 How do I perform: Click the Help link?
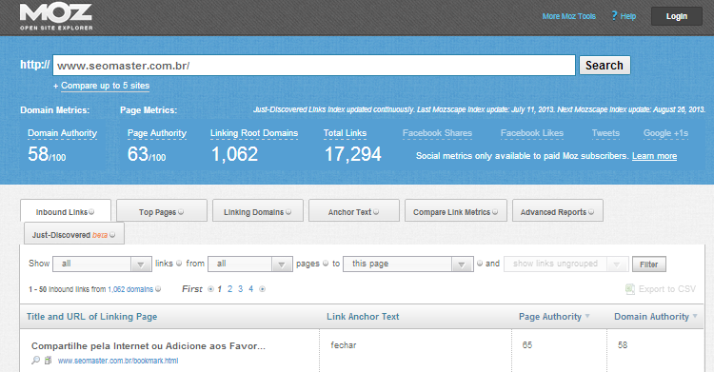pyautogui.click(x=628, y=16)
